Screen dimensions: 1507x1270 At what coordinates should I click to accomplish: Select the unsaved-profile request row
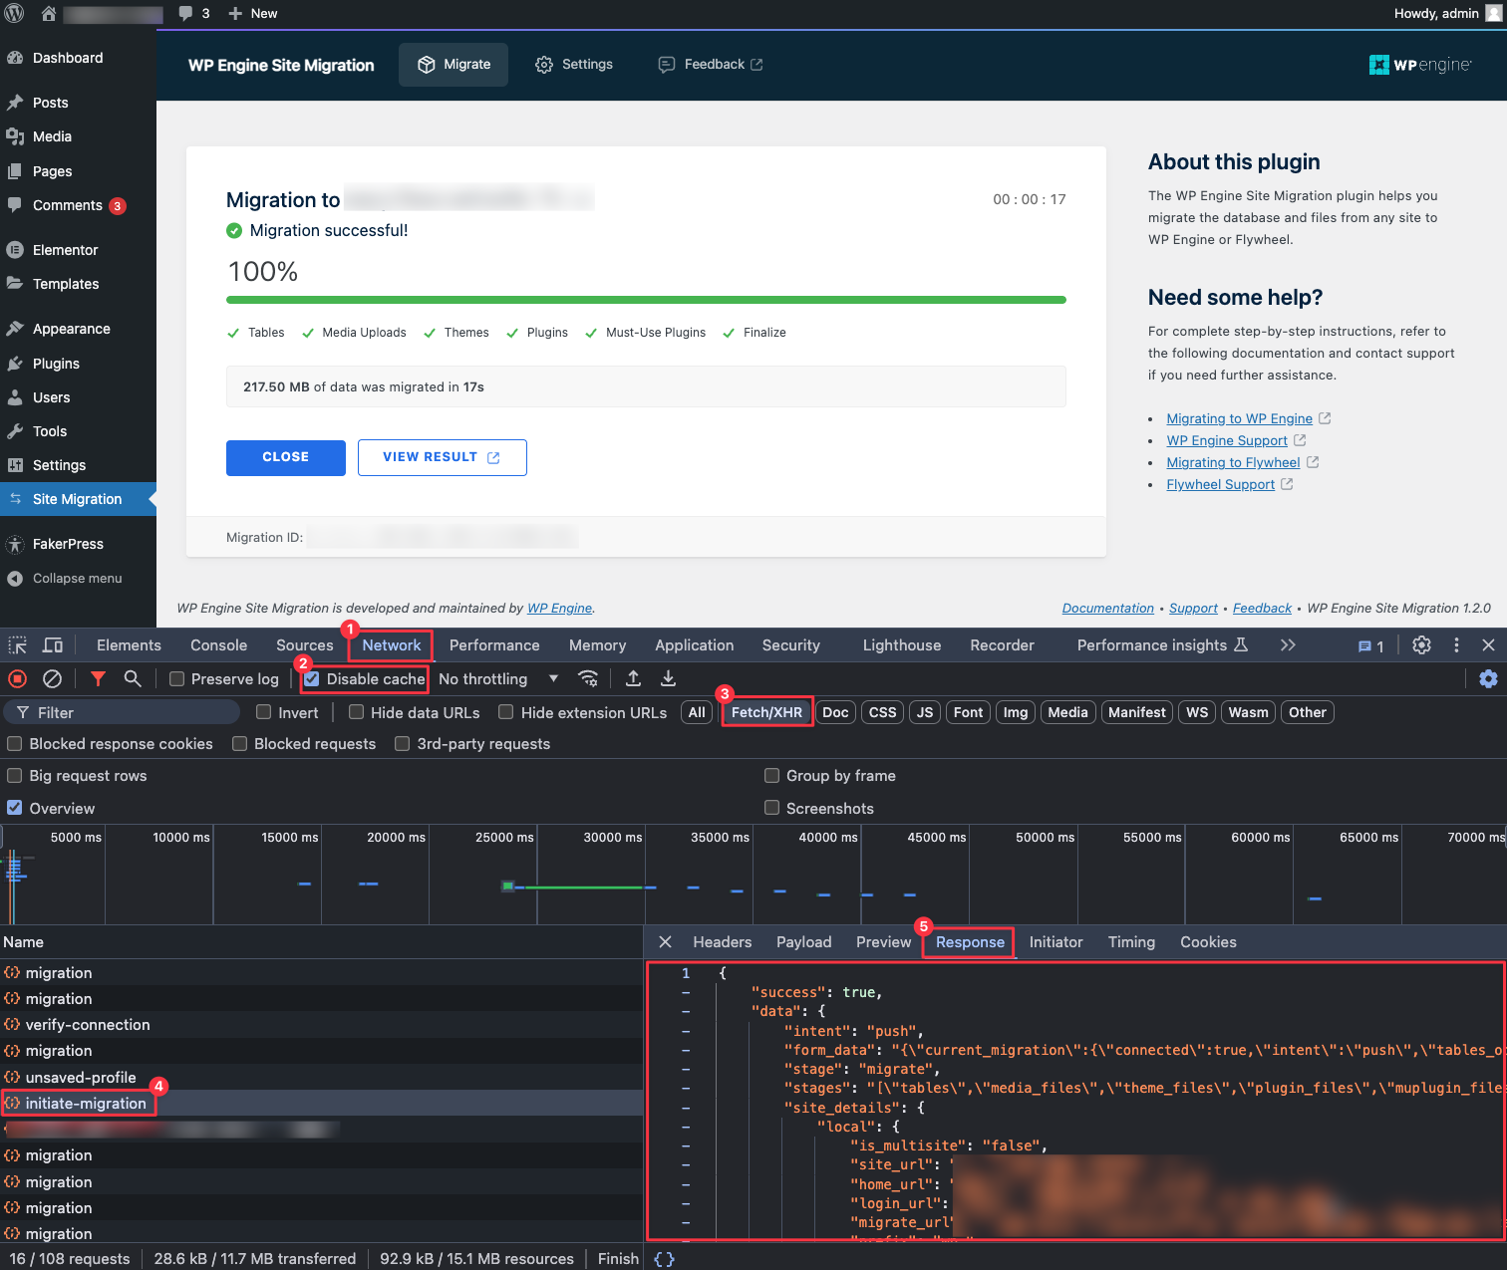(x=321, y=1078)
